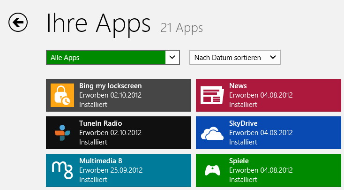The height and width of the screenshot is (190, 344).
Task: Select the News tile title
Action: pos(238,86)
